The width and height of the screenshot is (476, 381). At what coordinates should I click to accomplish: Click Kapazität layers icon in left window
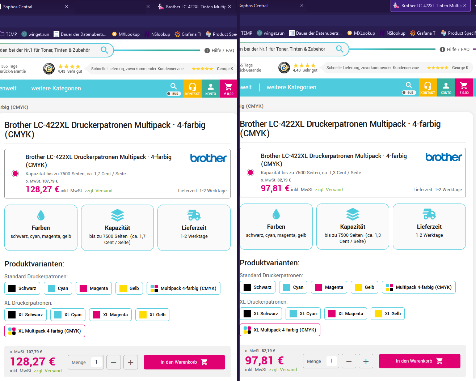point(117,215)
